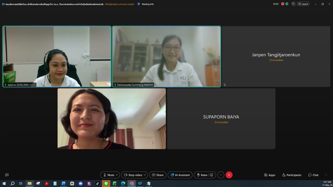Open the Layout dropdown
This screenshot has height=187, width=333.
pyautogui.click(x=303, y=4)
